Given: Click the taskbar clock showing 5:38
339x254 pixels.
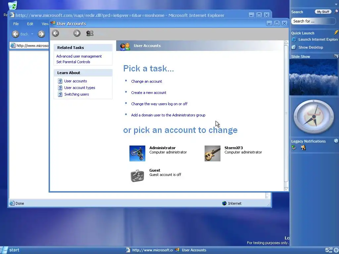Looking at the screenshot, I should 329,250.
